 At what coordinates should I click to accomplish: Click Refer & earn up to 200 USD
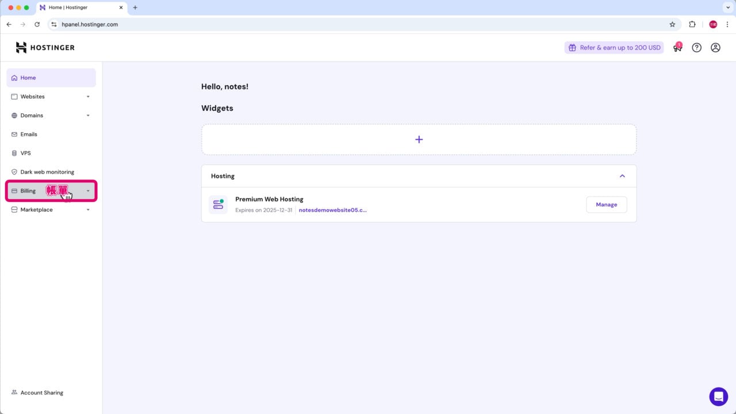pos(614,48)
